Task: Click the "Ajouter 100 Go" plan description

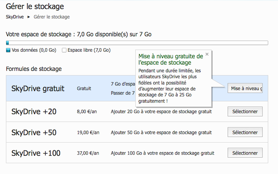Action: (162, 153)
